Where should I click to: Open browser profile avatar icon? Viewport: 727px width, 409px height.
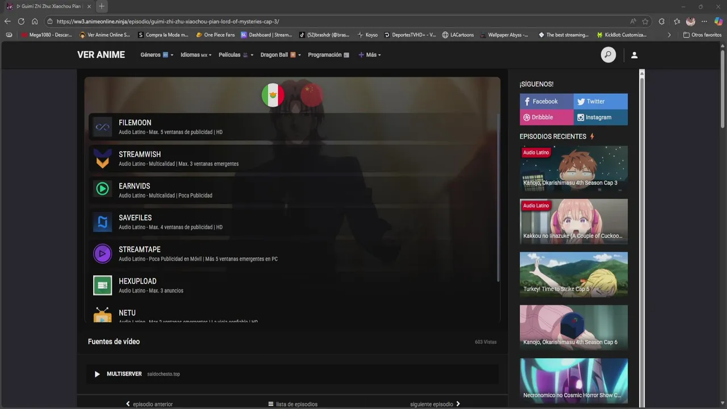691,21
